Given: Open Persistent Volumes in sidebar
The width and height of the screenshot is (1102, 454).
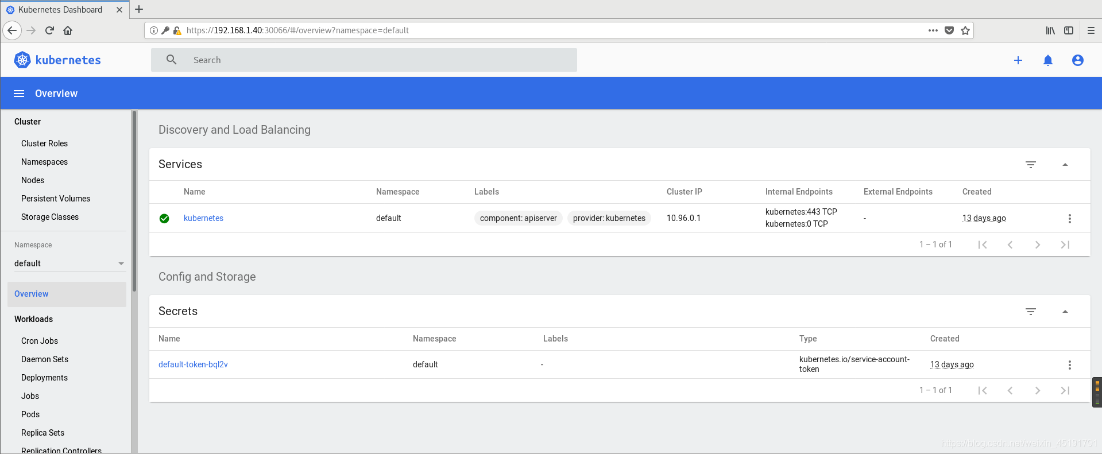Looking at the screenshot, I should 56,199.
